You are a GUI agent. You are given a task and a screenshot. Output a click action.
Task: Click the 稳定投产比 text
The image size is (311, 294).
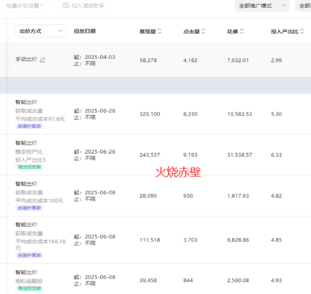pos(29,152)
